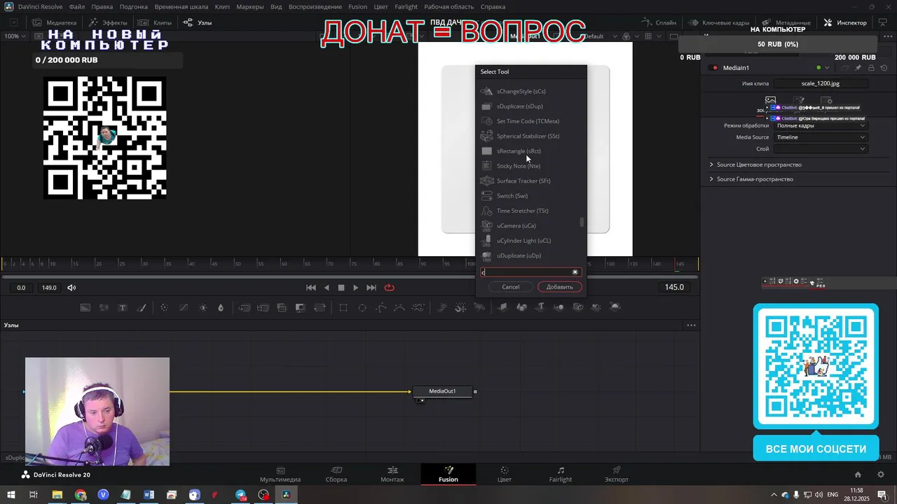Play in reverse
Image resolution: width=897 pixels, height=504 pixels.
(x=327, y=288)
